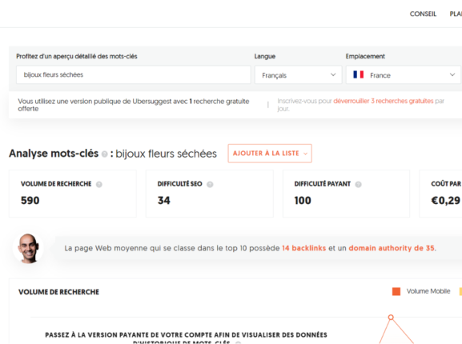
Task: Click the paid difficulty value 100
Action: [x=303, y=200]
